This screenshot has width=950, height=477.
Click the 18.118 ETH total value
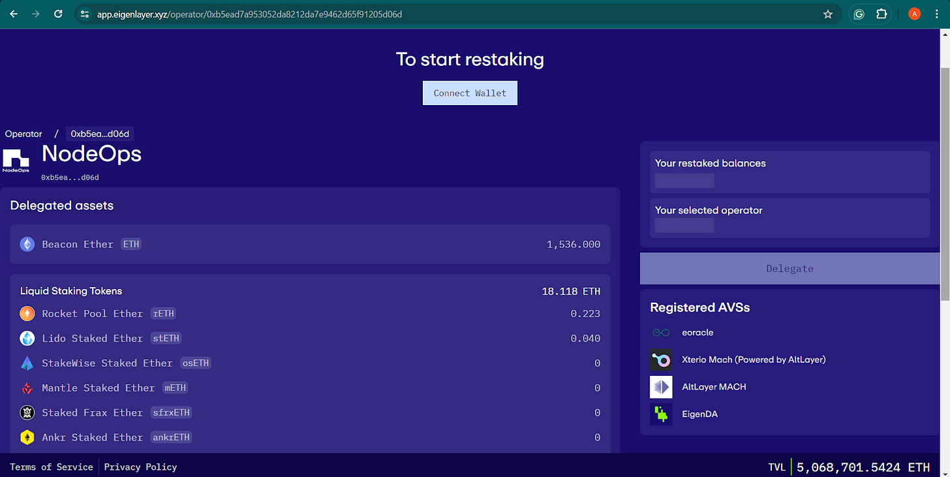tap(571, 291)
